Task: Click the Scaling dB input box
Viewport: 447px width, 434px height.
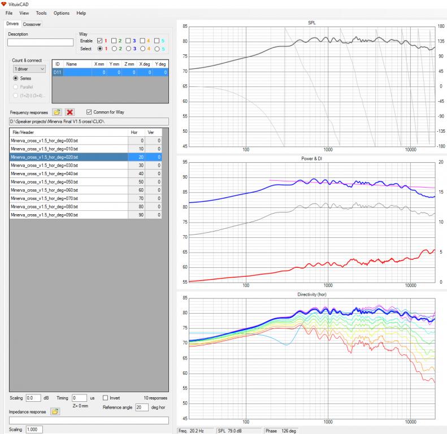Action: pos(33,398)
